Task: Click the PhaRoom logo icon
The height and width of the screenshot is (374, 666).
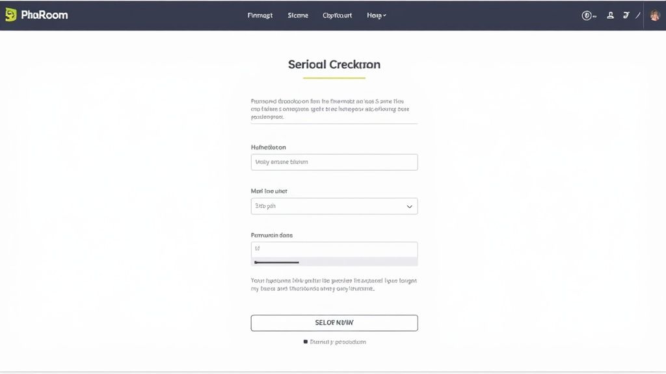Action: click(x=10, y=14)
